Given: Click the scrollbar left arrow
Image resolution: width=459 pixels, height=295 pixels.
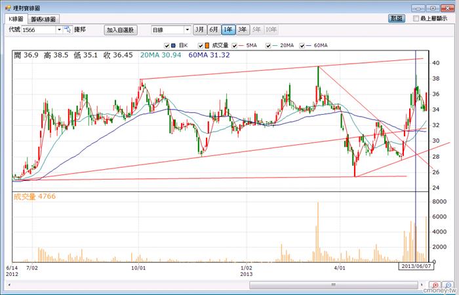Looking at the screenshot, I should [9, 285].
